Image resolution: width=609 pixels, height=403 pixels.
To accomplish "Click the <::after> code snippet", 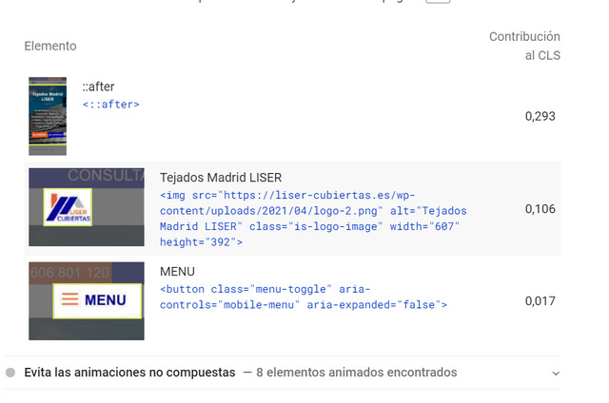I will (110, 105).
